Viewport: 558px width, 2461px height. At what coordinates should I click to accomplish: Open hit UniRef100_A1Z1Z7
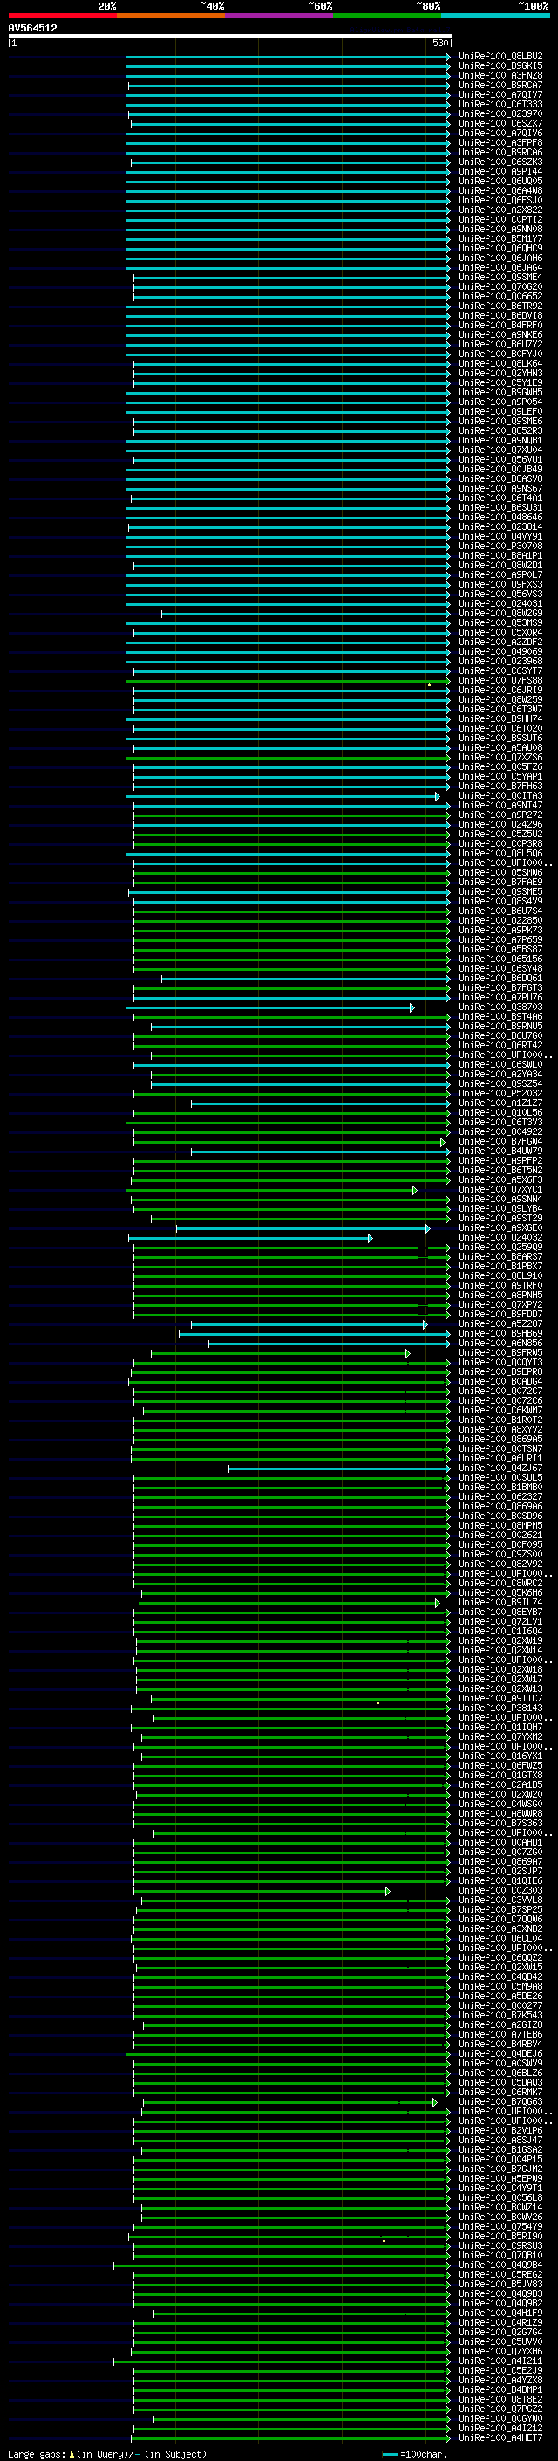point(500,1103)
